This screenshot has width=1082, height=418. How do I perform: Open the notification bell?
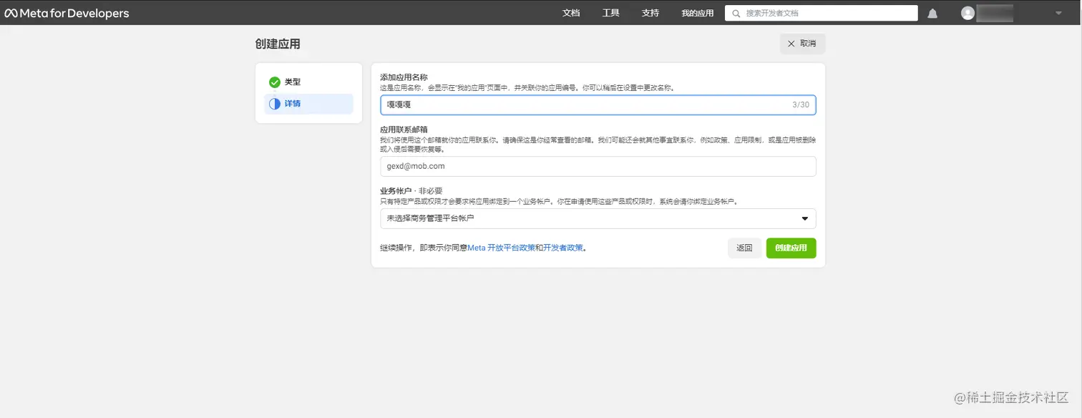(932, 12)
